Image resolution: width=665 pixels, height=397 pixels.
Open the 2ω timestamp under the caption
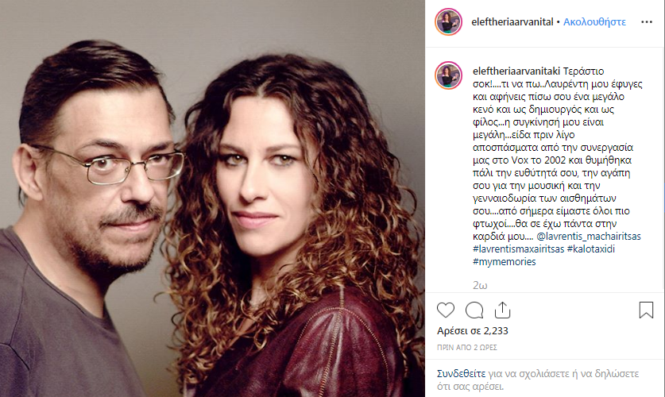[480, 286]
